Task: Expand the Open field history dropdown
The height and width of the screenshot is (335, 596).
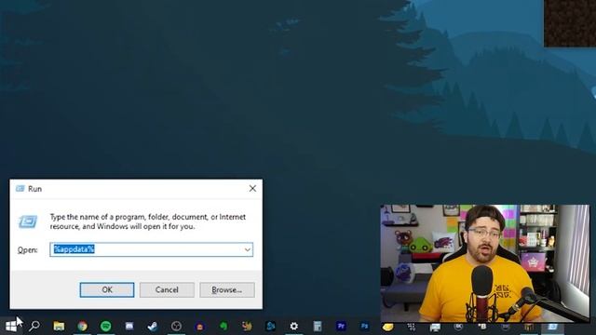Action: 248,249
